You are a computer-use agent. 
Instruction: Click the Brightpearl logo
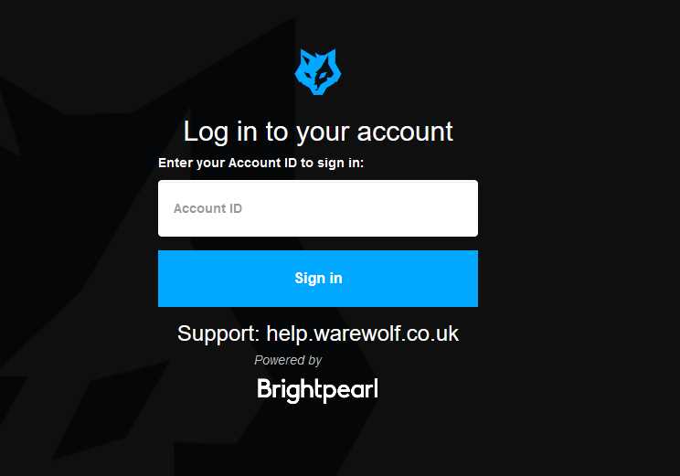[x=318, y=390]
